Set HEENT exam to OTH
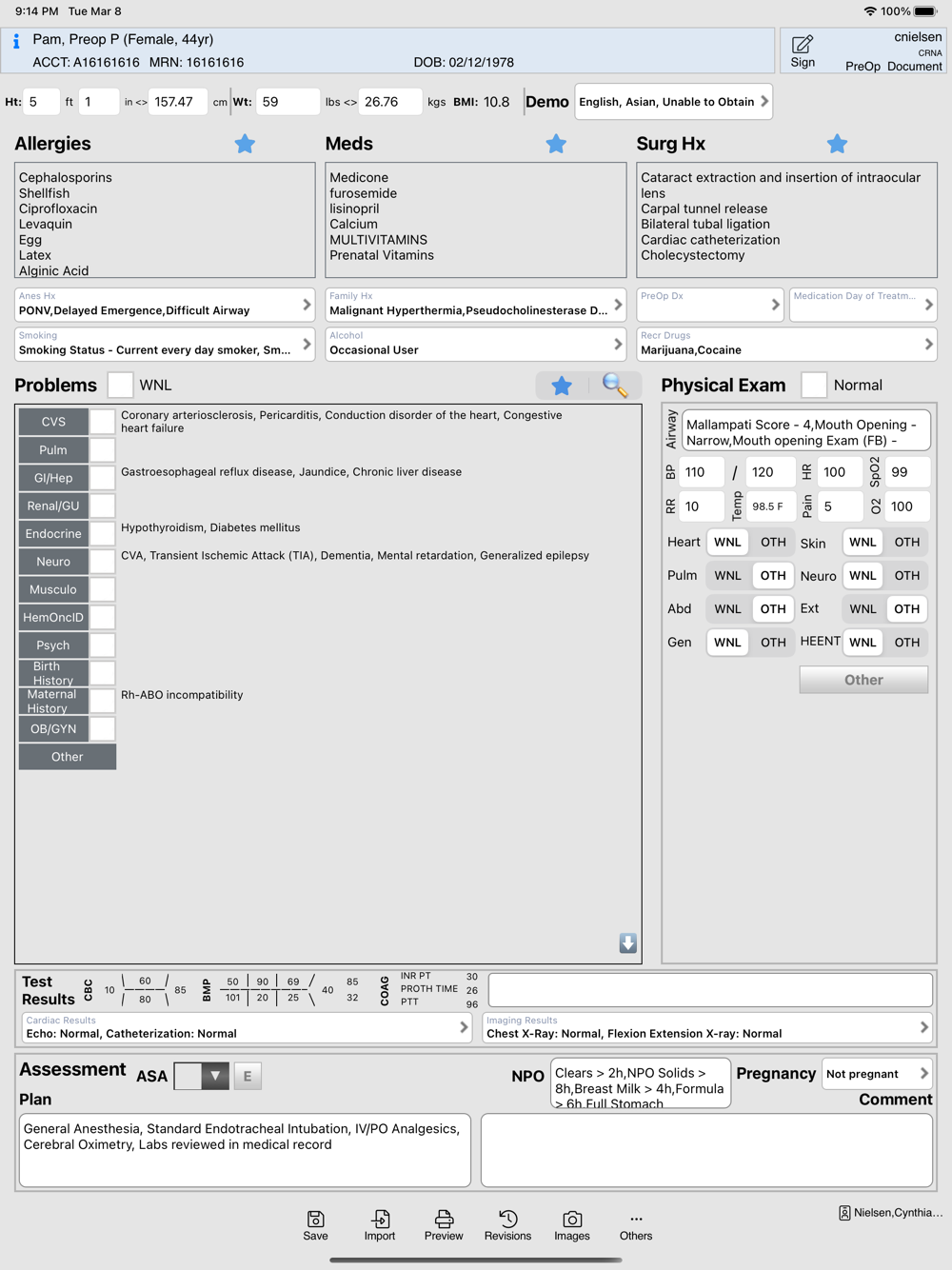 click(x=907, y=642)
